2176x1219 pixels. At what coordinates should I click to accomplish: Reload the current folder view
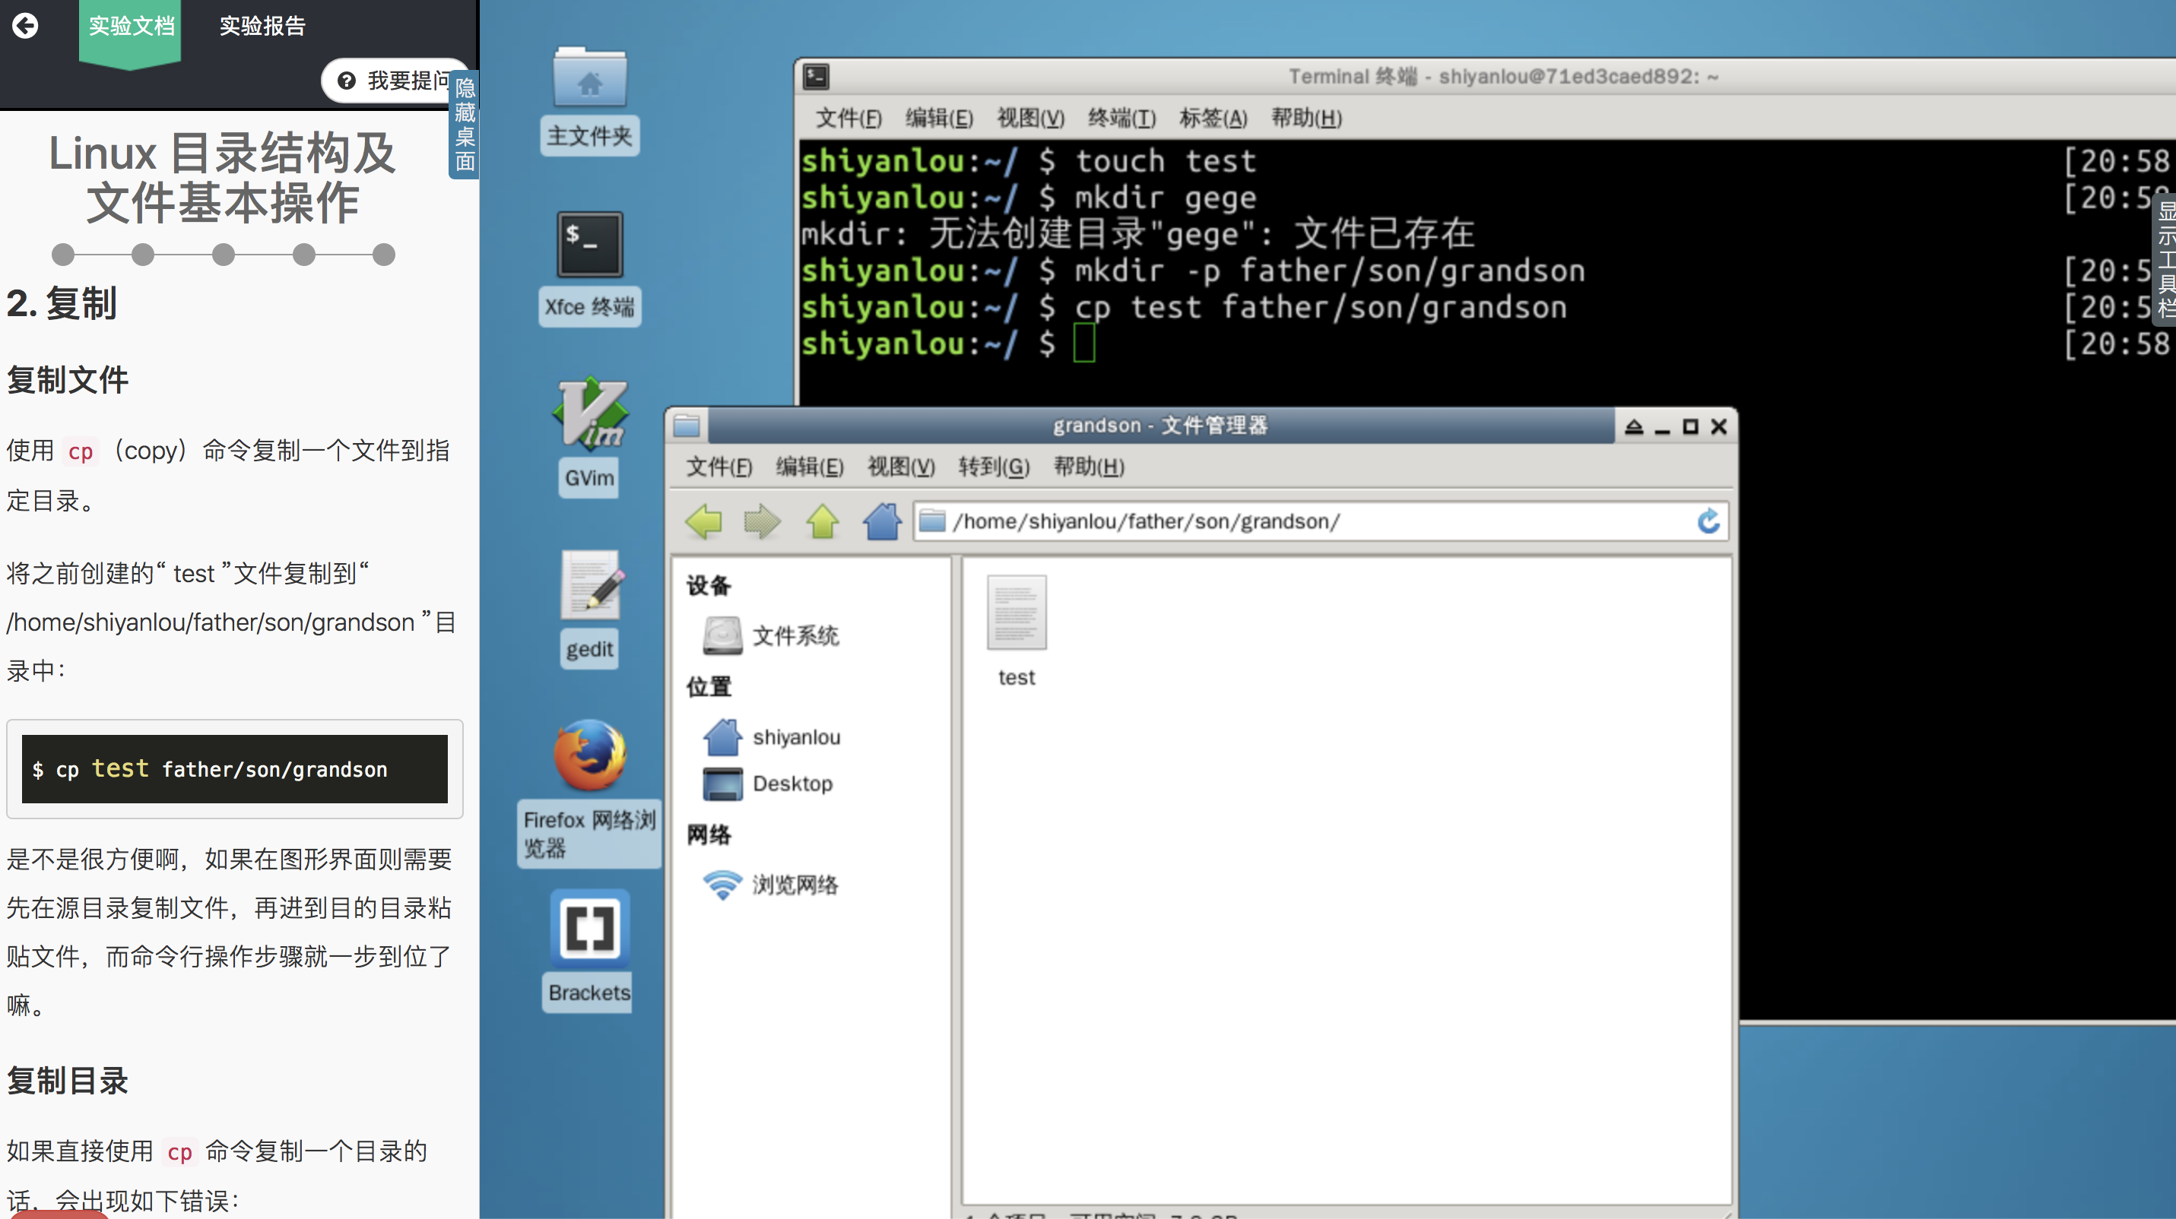click(1708, 521)
